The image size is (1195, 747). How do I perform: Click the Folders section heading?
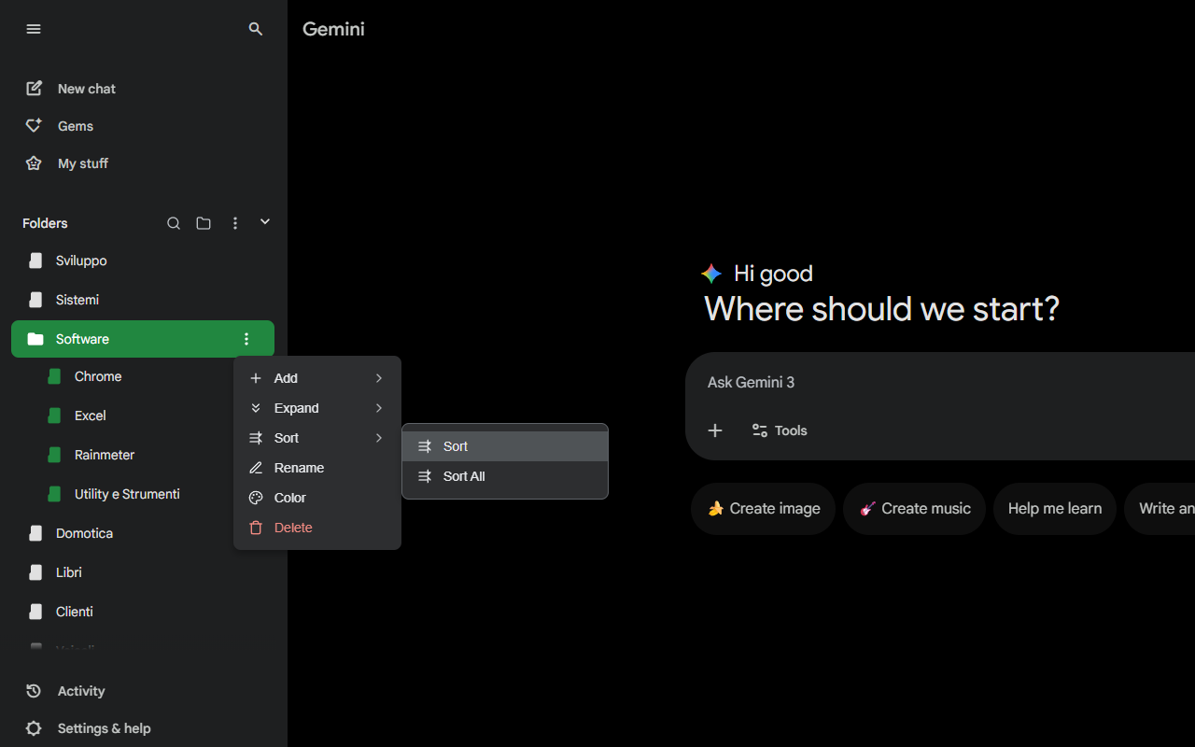[x=45, y=223]
